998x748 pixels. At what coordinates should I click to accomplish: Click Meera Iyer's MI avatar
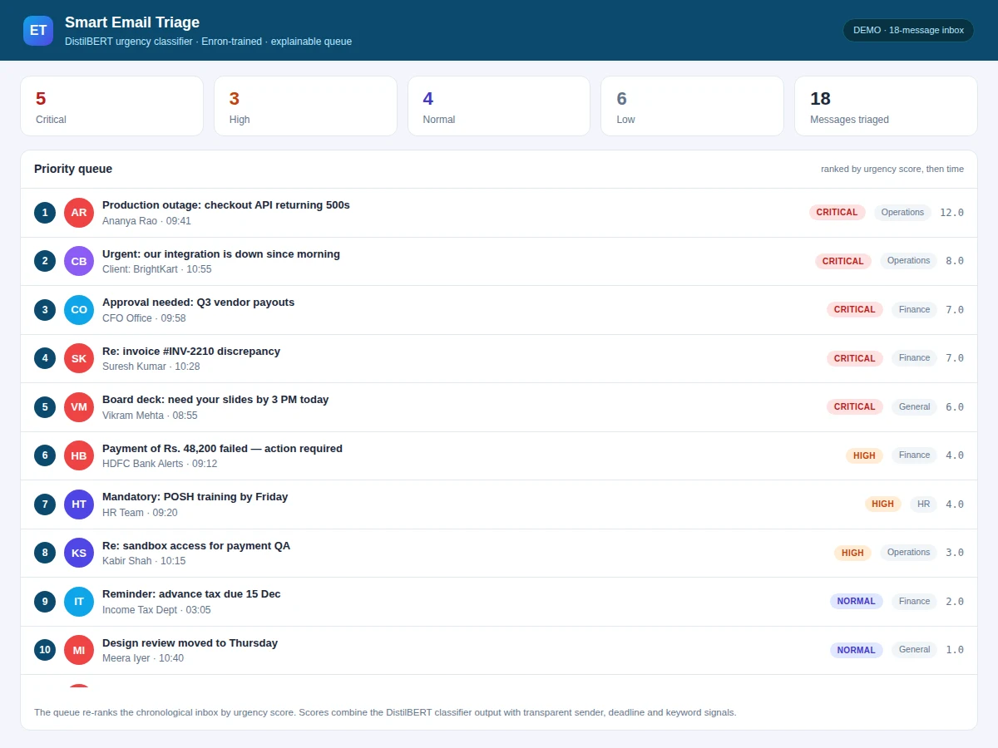click(79, 650)
